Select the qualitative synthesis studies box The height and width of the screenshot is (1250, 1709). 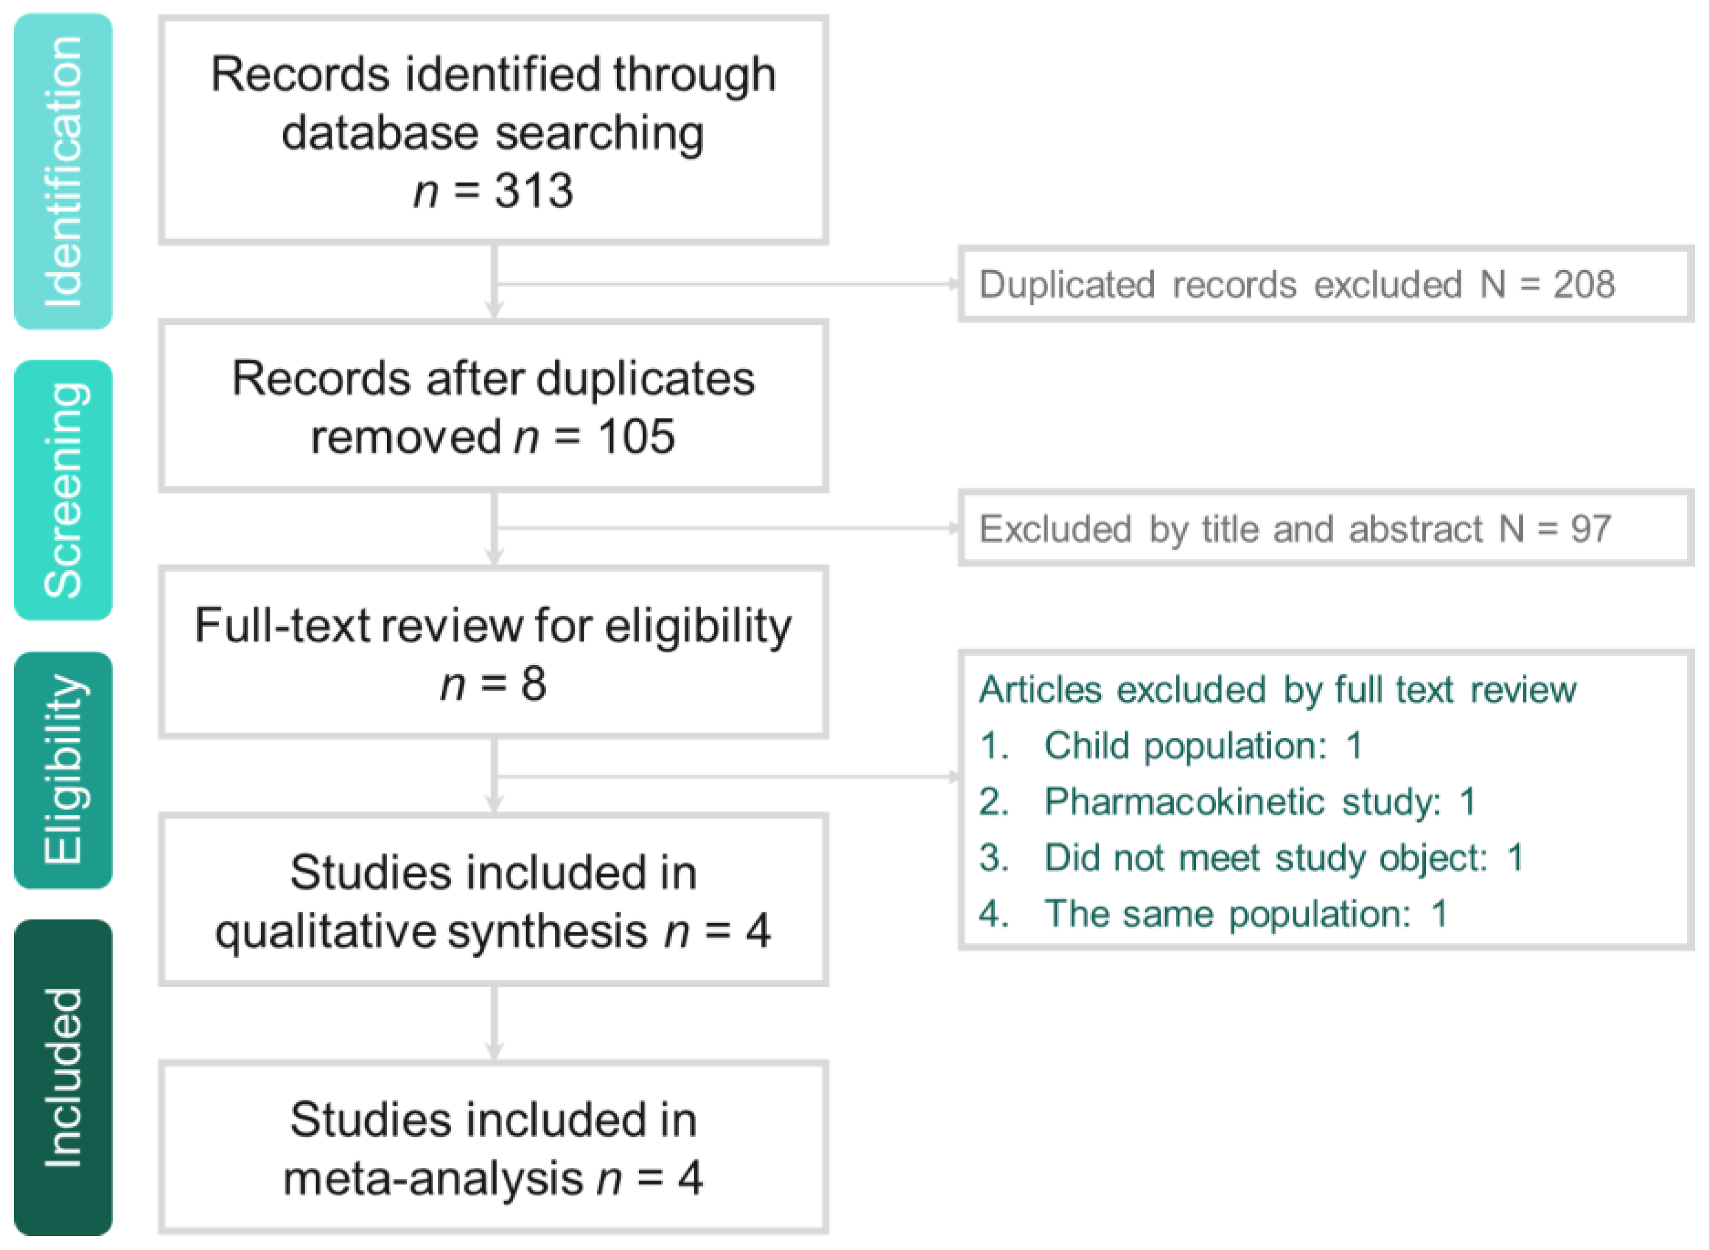coord(493,901)
